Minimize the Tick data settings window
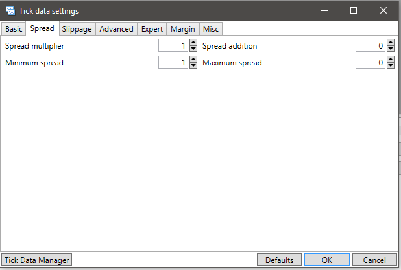This screenshot has width=401, height=270. pyautogui.click(x=324, y=10)
